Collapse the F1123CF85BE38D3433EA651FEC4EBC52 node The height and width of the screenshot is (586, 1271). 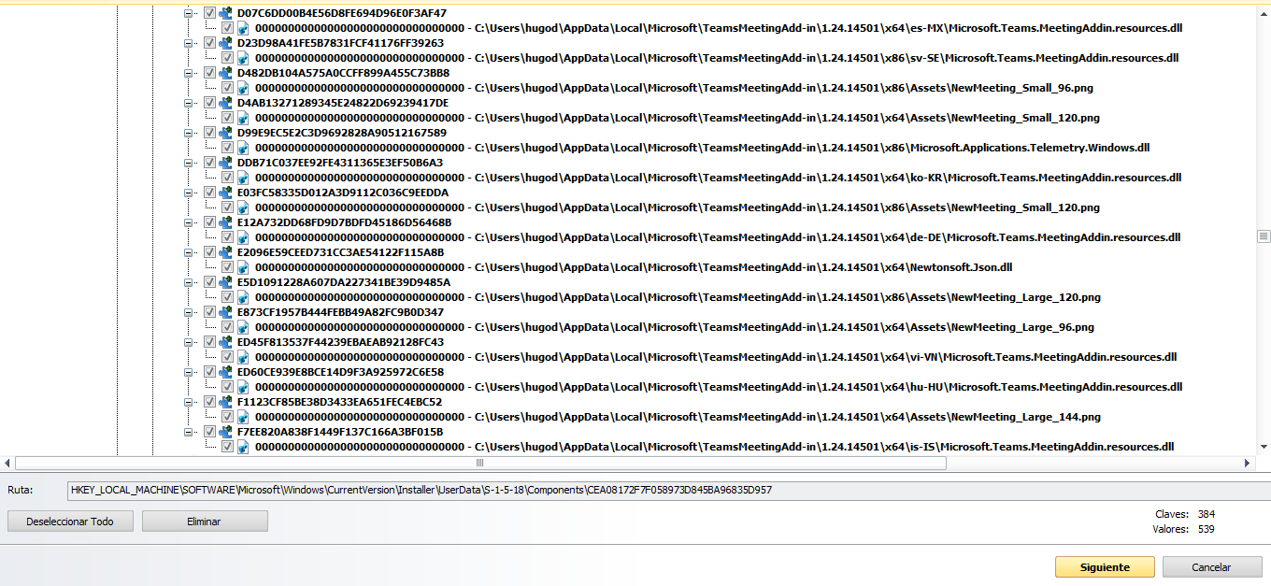(190, 402)
